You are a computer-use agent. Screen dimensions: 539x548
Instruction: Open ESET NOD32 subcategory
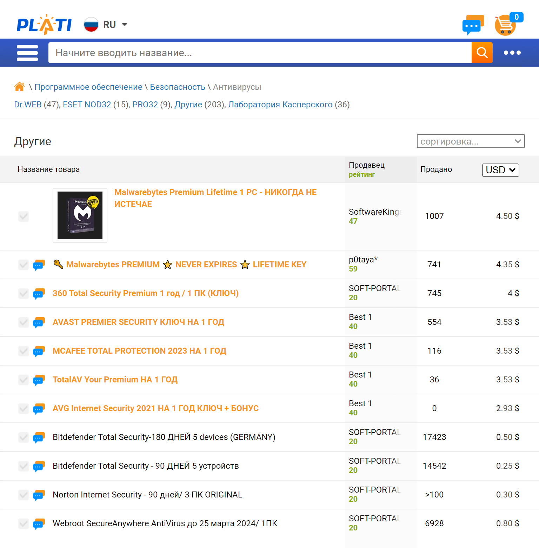tap(87, 105)
